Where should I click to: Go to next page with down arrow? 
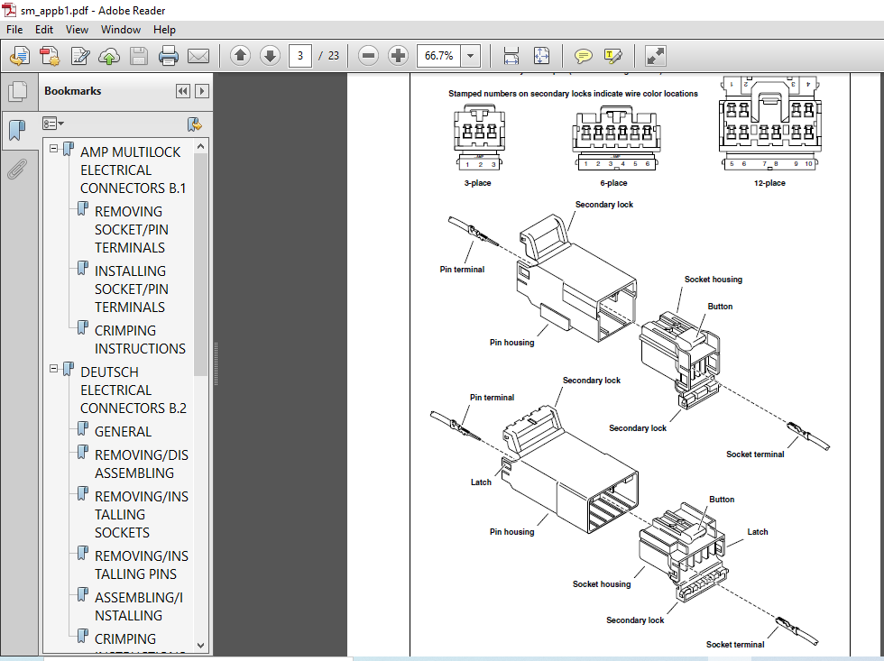(x=270, y=56)
